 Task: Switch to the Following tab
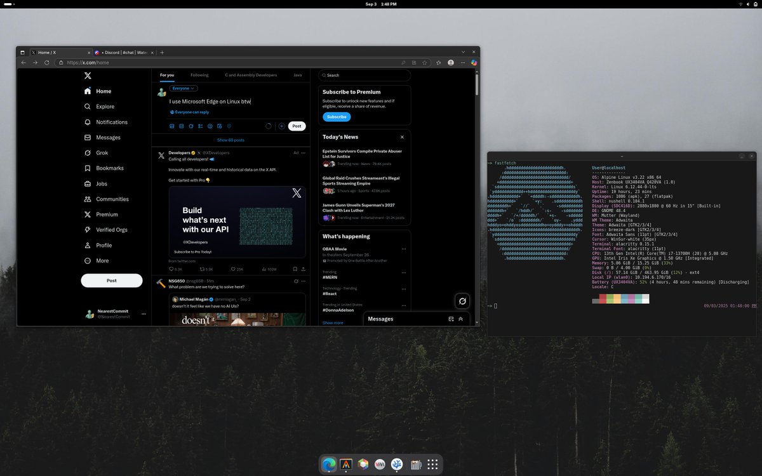pyautogui.click(x=199, y=75)
